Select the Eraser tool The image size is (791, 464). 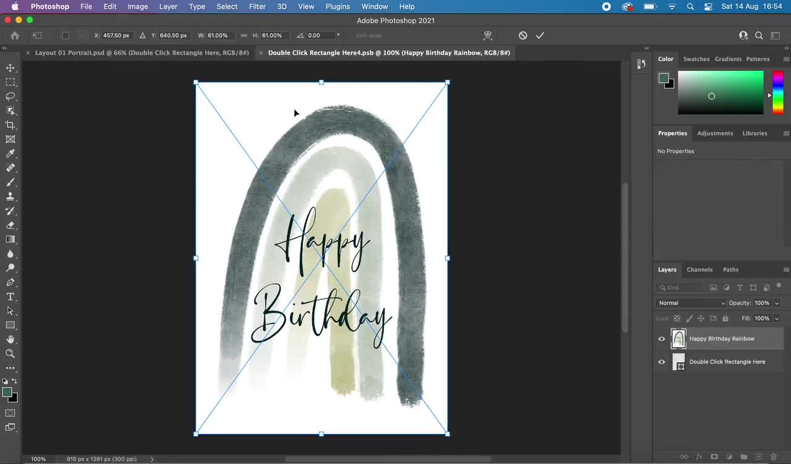11,225
